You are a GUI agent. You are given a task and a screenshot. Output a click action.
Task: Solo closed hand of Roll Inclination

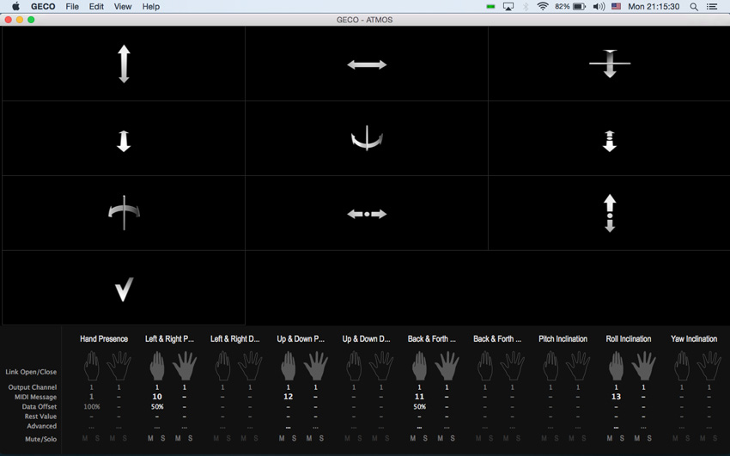point(622,438)
